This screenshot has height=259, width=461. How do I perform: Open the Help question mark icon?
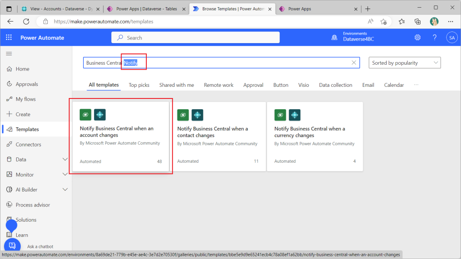pos(434,38)
